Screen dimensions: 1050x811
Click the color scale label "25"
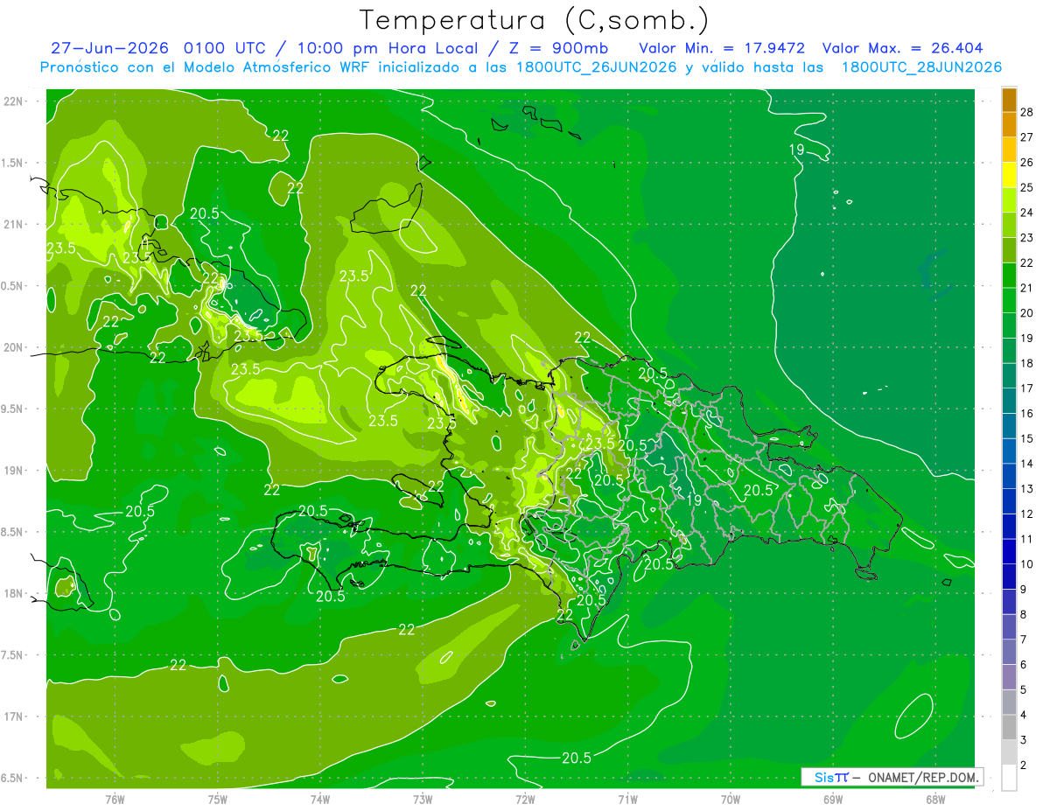(x=1027, y=187)
